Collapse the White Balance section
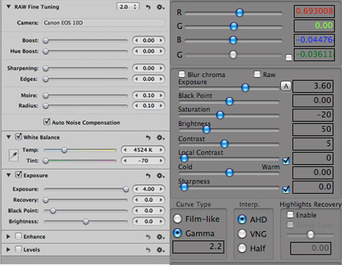 coord(9,137)
